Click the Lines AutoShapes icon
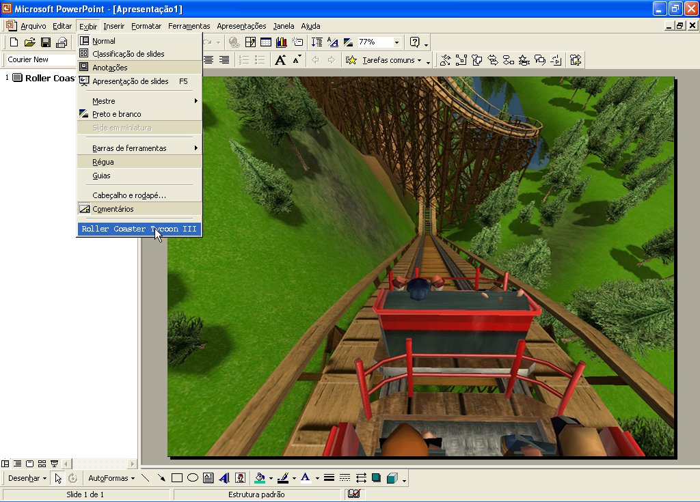 445,60
